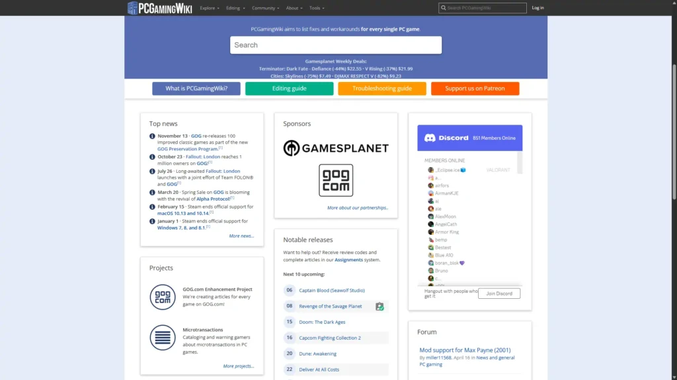The height and width of the screenshot is (380, 677).
Task: Click the page vertical scrollbar thumb
Action: point(674,132)
